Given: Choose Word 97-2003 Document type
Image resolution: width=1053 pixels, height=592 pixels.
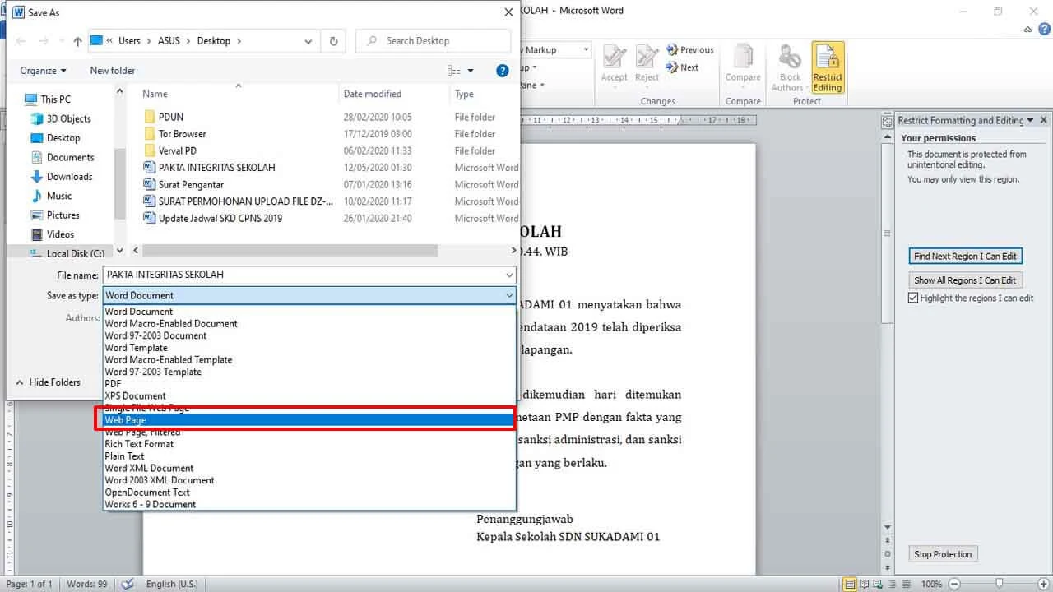Looking at the screenshot, I should [155, 336].
